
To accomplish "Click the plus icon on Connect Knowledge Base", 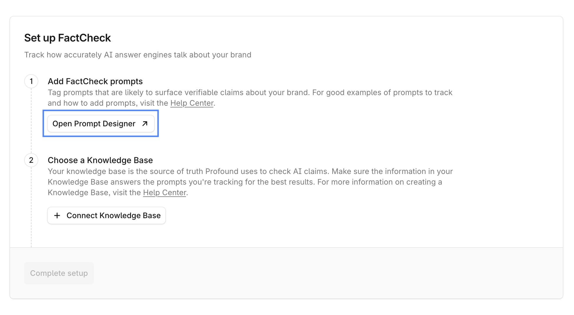I will pyautogui.click(x=57, y=215).
